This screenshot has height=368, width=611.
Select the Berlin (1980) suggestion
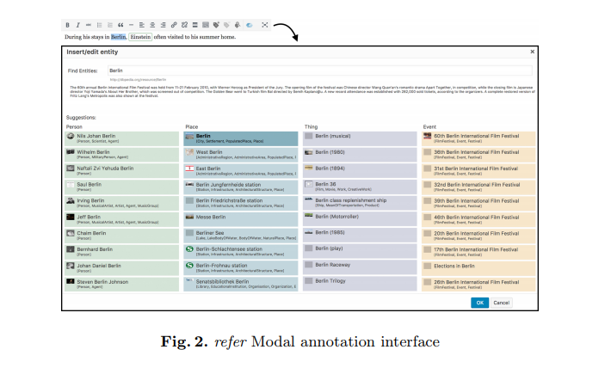[360, 155]
